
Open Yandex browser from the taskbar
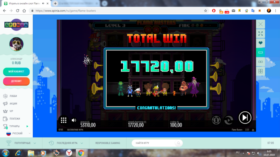tap(69, 153)
